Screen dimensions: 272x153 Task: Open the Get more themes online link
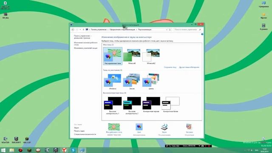click(189, 67)
